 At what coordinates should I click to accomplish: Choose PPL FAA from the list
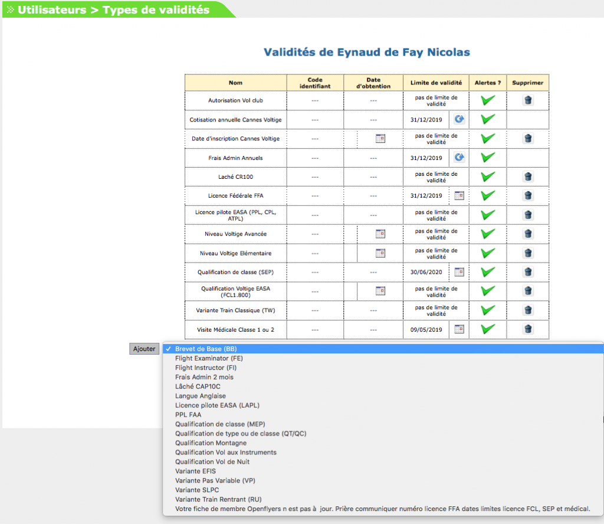pos(383,415)
